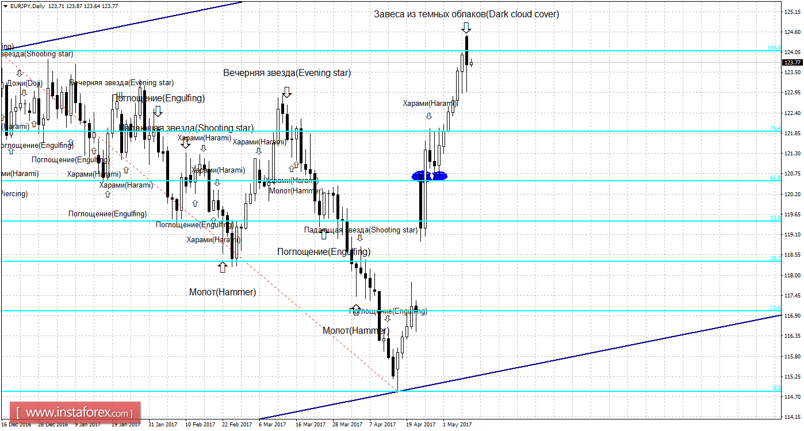The image size is (804, 431).
Task: Click the down arrow under the large Evening star label
Action: 286,91
